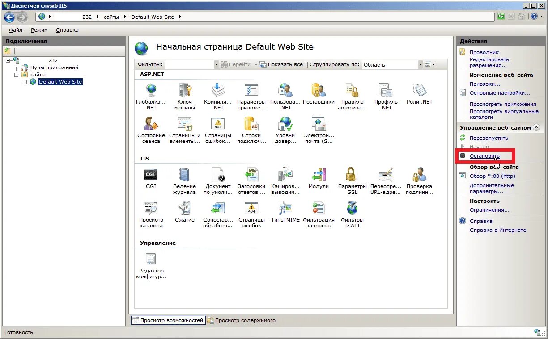
Task: Collapse the server 232 tree node
Action: 8,60
